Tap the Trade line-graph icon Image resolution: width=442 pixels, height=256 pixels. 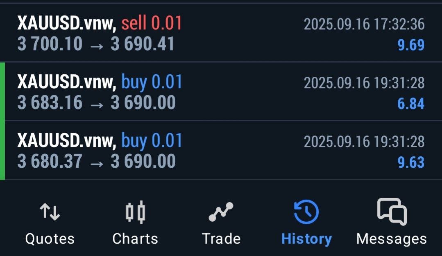tap(221, 212)
